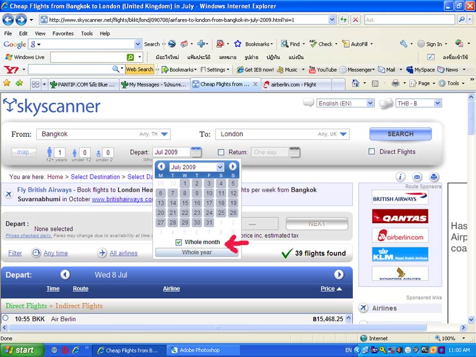Go to previous month in the calendar popup
Viewport: 476px width, 357px height.
click(x=161, y=167)
